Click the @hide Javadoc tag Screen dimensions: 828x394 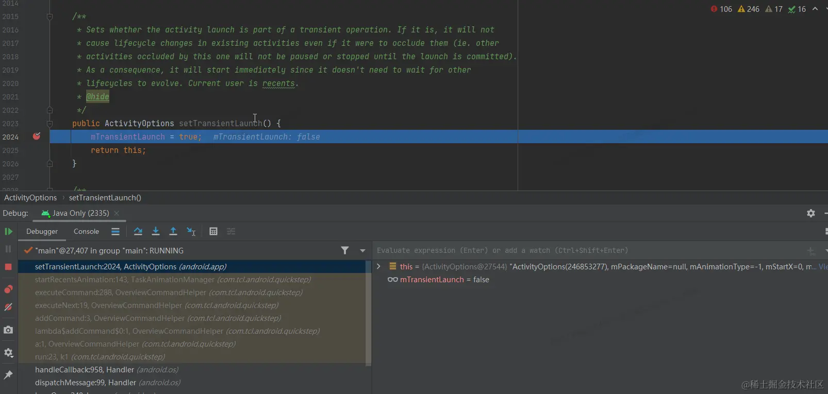click(97, 96)
